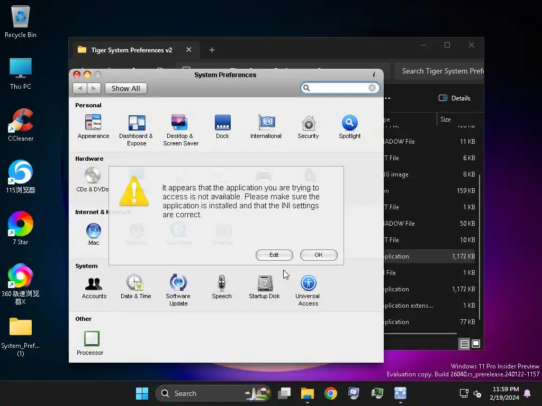Open Task View from the taskbar
This screenshot has height=406, width=542.
[284, 393]
